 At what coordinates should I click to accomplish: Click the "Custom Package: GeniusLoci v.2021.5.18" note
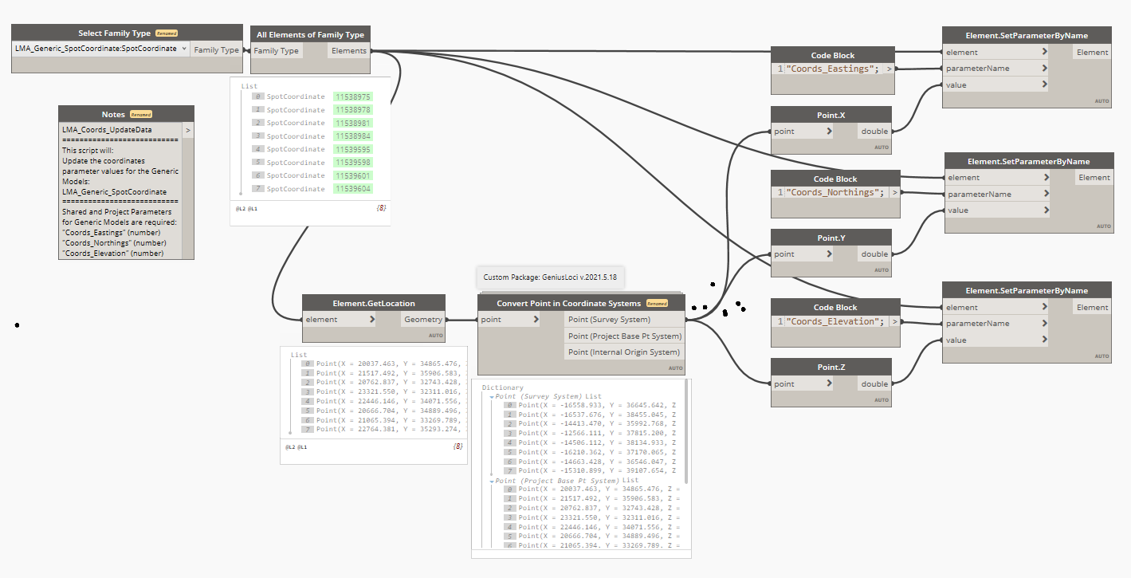click(550, 277)
